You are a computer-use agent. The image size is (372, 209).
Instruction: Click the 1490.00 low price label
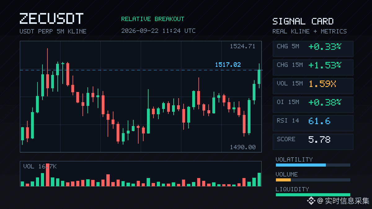[243, 147]
